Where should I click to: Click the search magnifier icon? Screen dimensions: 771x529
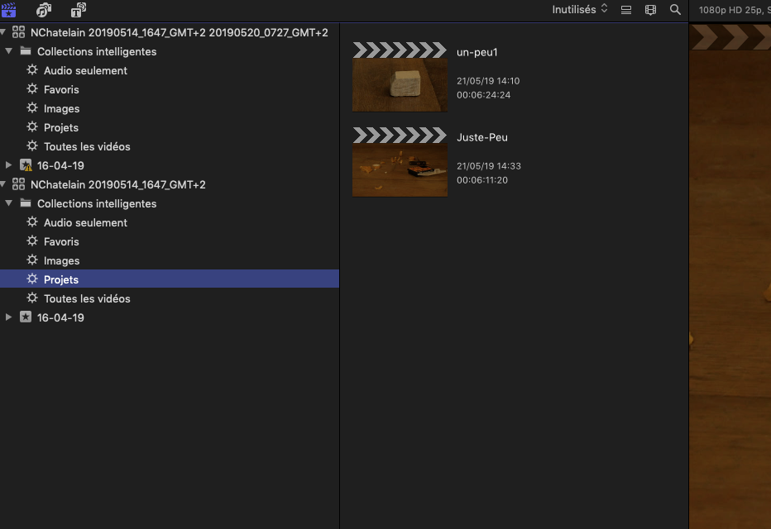point(675,10)
